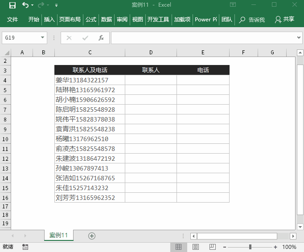Select row 10 header
304x252 pixels.
[5, 139]
